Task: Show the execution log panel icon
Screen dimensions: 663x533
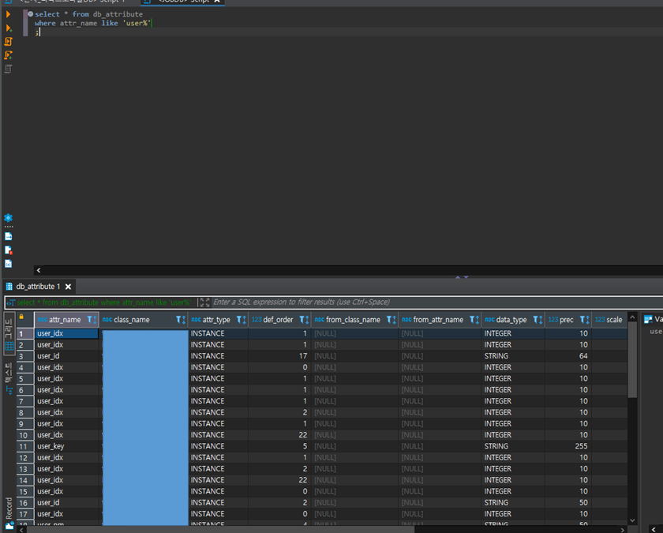Action: (x=8, y=250)
